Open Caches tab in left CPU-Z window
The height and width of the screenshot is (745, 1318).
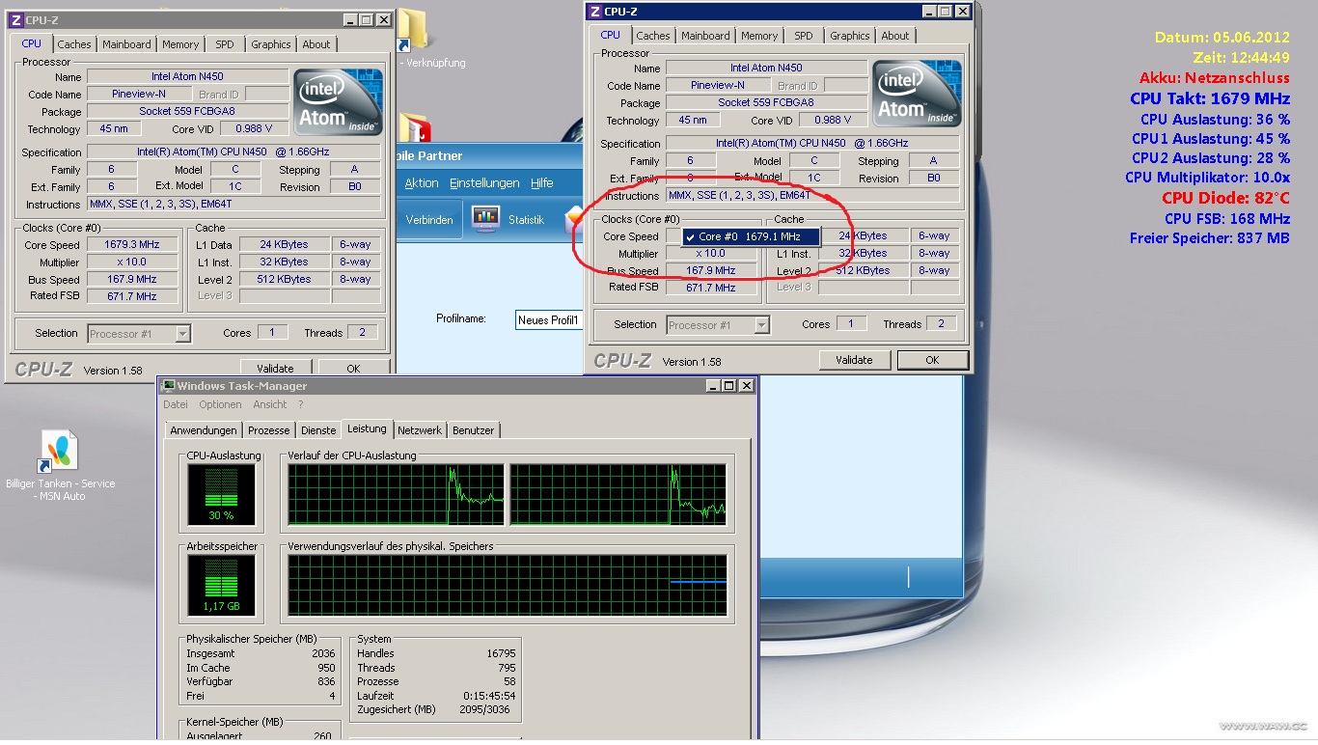coord(74,44)
